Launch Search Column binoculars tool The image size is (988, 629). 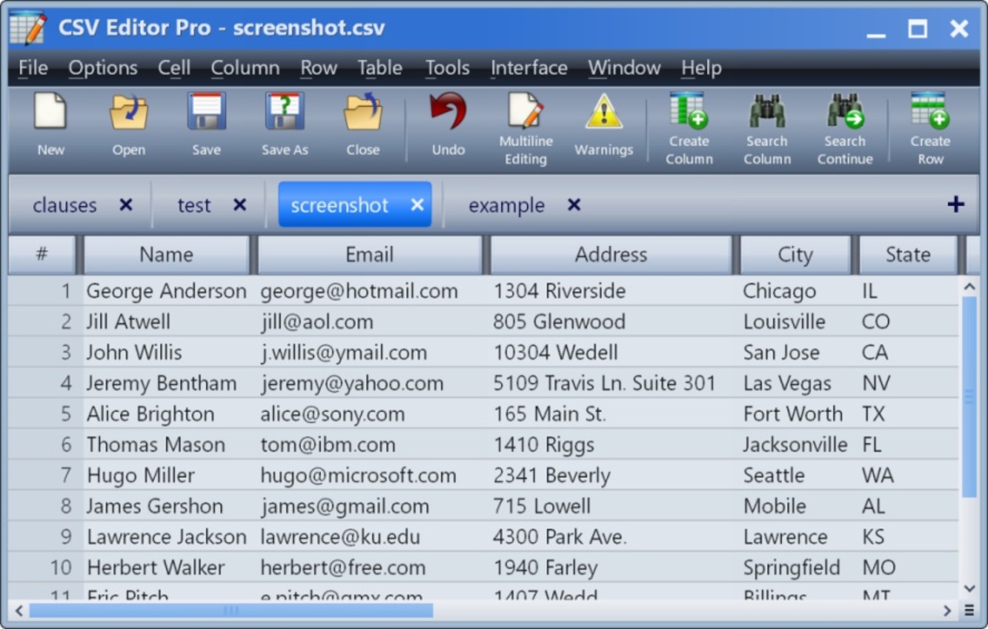[x=767, y=111]
